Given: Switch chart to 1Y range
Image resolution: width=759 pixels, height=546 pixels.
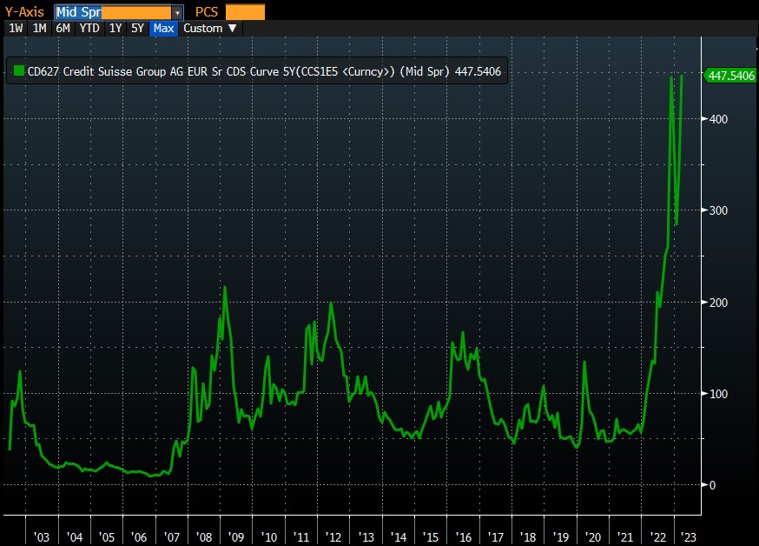Looking at the screenshot, I should (115, 28).
